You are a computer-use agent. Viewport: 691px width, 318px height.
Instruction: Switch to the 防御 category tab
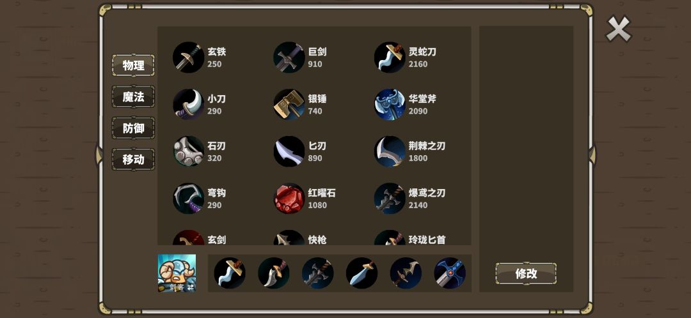click(133, 128)
